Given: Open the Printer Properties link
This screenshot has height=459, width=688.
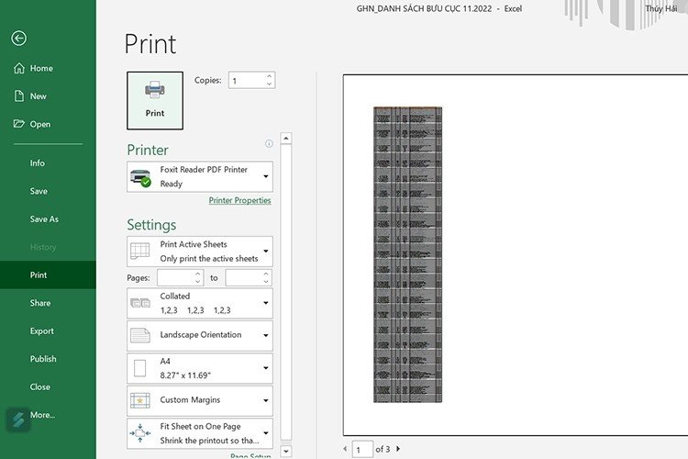Looking at the screenshot, I should (239, 200).
